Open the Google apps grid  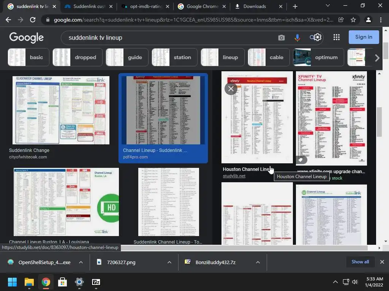pyautogui.click(x=337, y=37)
